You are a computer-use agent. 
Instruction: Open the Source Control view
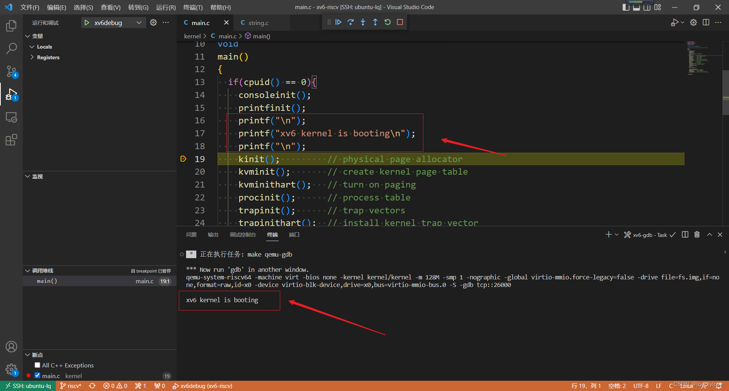tap(11, 71)
